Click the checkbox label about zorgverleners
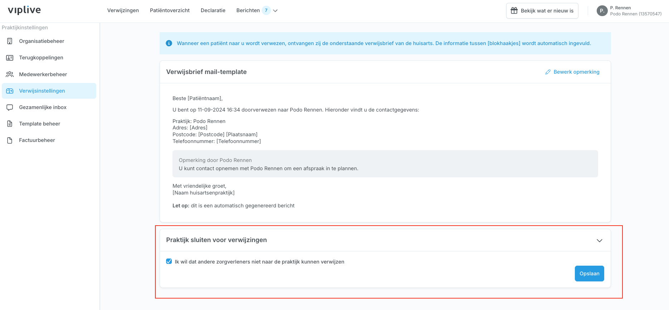The width and height of the screenshot is (669, 310). 260,262
